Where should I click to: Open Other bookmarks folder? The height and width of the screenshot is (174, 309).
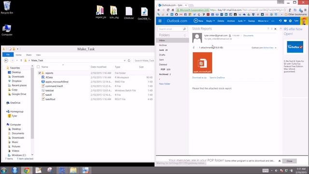(295, 14)
